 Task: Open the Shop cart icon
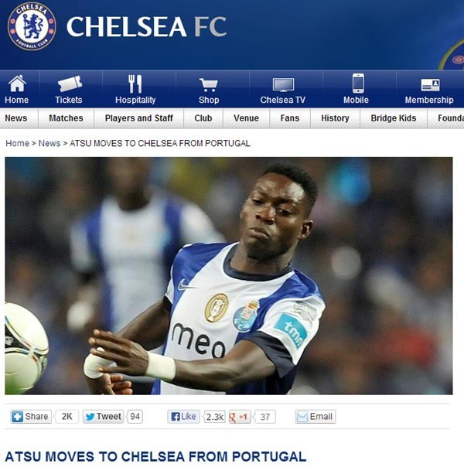pos(209,85)
